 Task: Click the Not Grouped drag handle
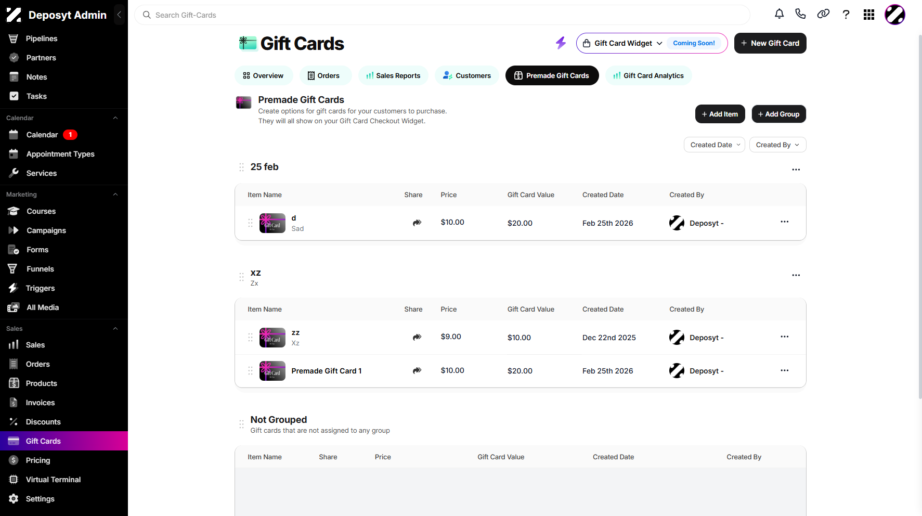coord(241,424)
